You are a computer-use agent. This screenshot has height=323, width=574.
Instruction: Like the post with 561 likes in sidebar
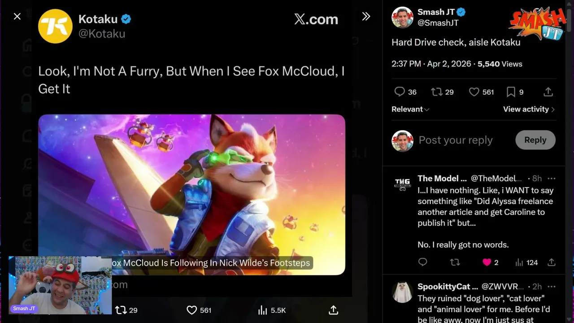pyautogui.click(x=474, y=92)
